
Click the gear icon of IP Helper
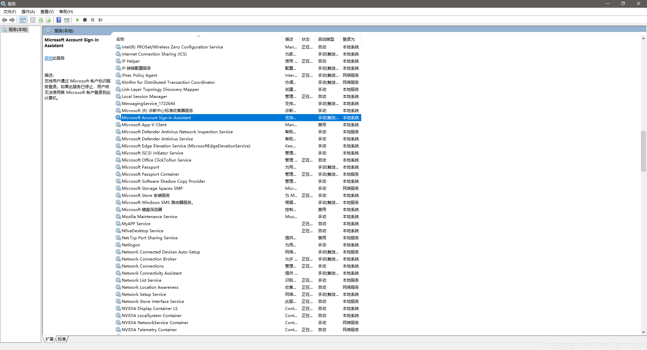coord(118,61)
